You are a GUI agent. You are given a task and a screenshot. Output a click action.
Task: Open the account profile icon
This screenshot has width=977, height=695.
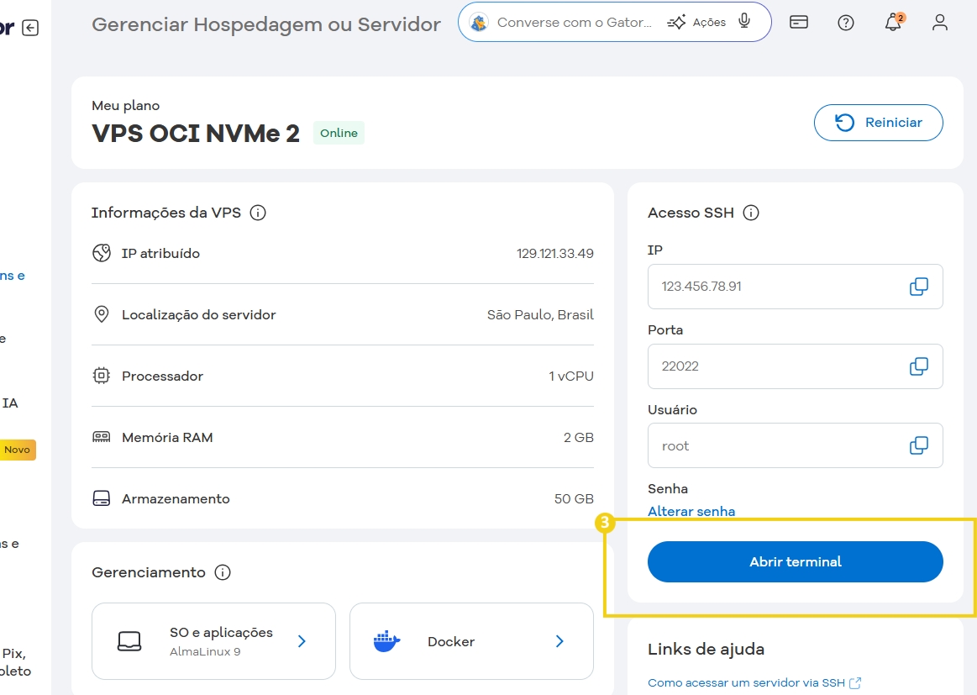coord(939,23)
